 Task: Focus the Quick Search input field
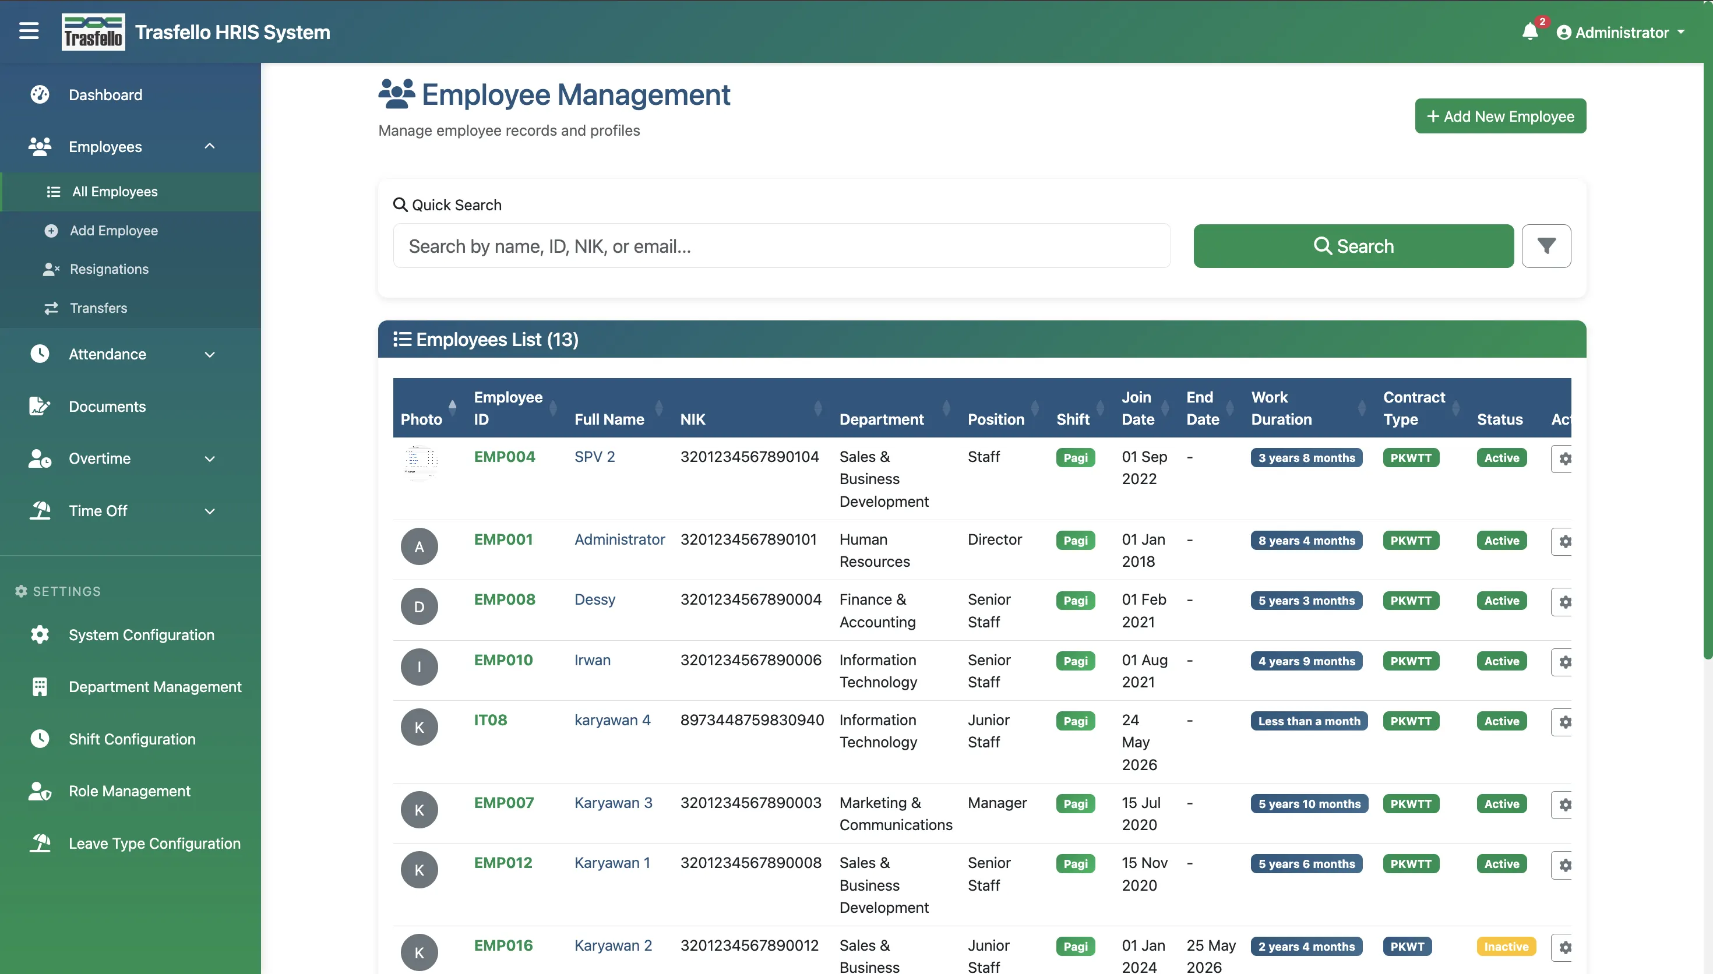[x=782, y=246]
